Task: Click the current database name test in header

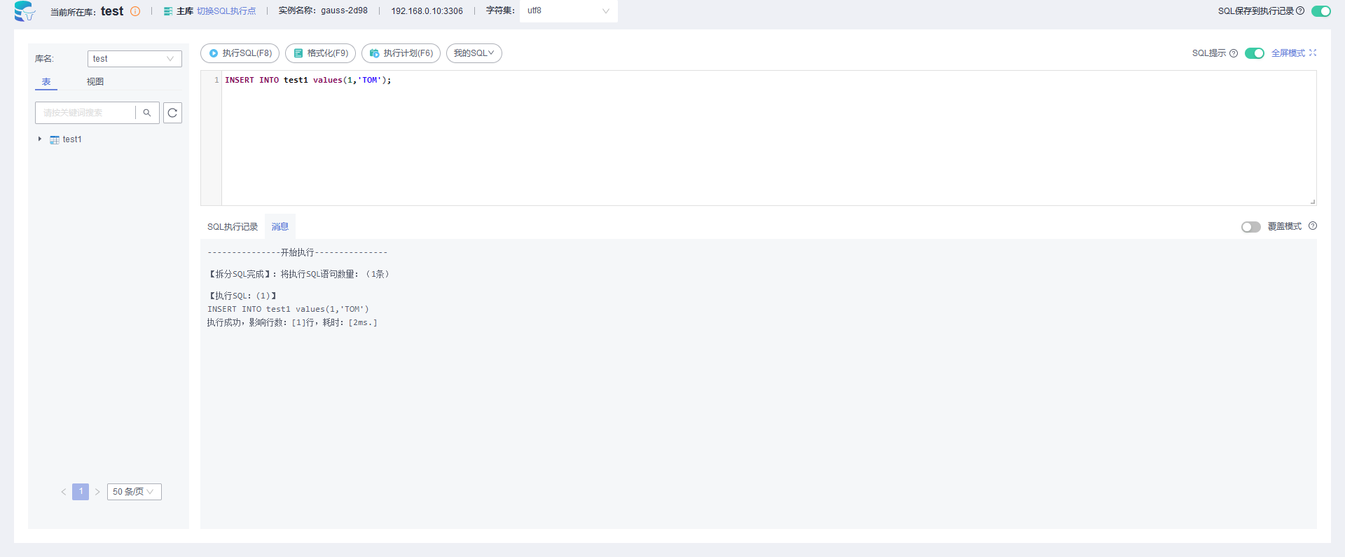Action: pyautogui.click(x=112, y=11)
